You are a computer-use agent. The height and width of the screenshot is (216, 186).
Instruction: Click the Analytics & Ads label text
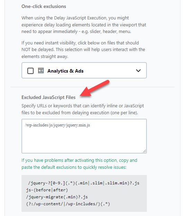[x=65, y=71]
